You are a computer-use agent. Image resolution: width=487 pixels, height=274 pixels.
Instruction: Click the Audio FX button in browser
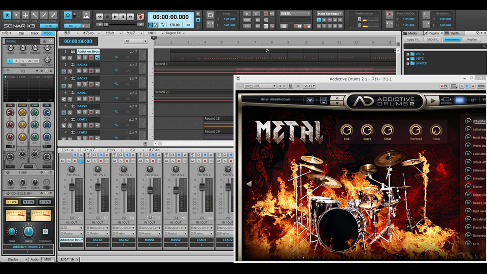pyautogui.click(x=413, y=39)
